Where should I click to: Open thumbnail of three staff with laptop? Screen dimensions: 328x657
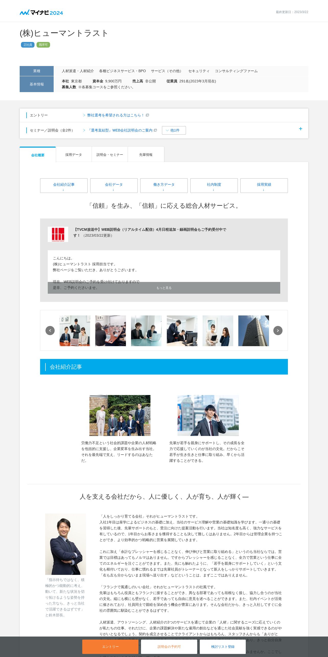pos(75,331)
